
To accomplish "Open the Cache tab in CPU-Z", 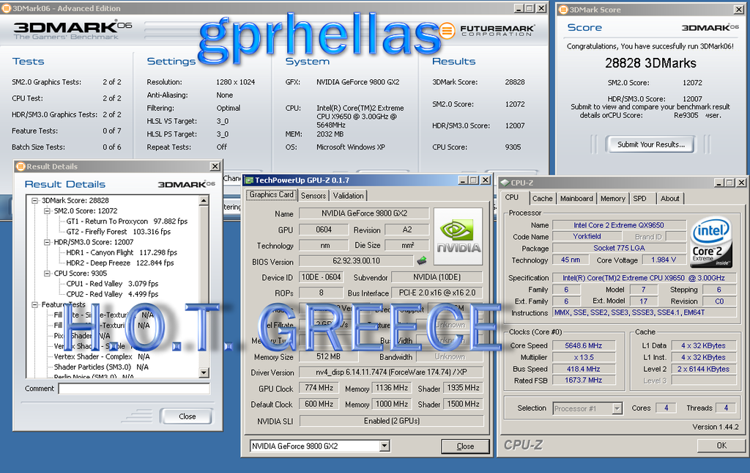I will click(542, 199).
